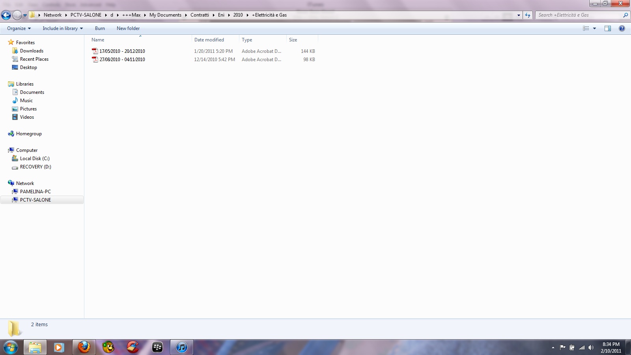Go to Network in address breadcrumb
Viewport: 631px width, 355px height.
(x=52, y=15)
